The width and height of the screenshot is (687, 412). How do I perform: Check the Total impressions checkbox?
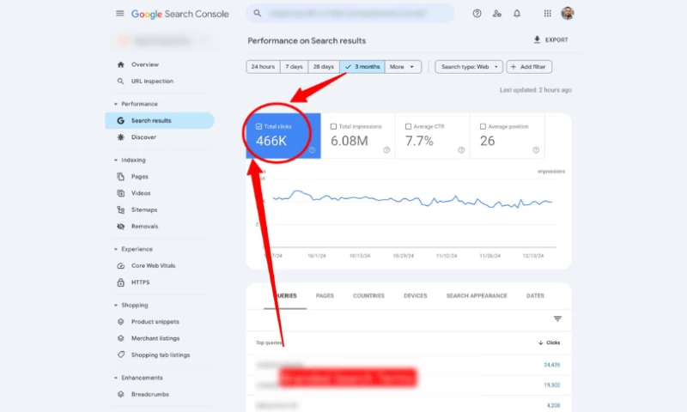point(333,126)
